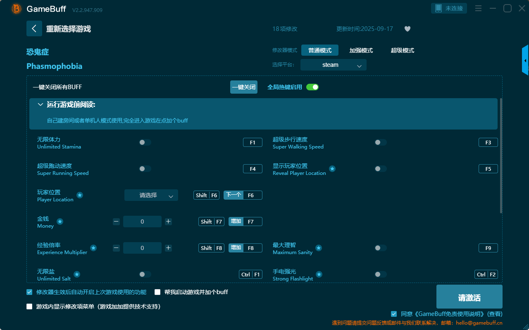The image size is (529, 330).
Task: Click the F1 hotkey for Unlimited Stamina
Action: [x=253, y=142]
